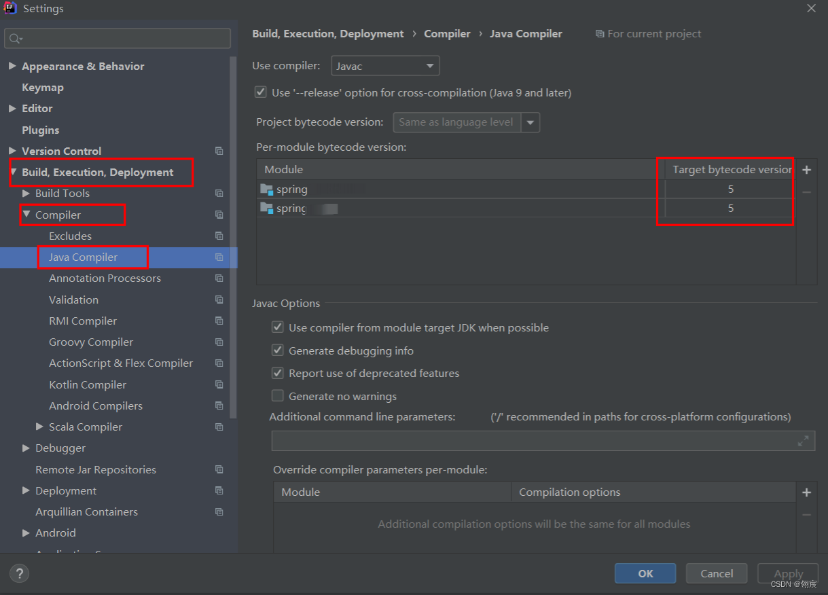Click the OK button
This screenshot has height=595, width=828.
(x=645, y=573)
